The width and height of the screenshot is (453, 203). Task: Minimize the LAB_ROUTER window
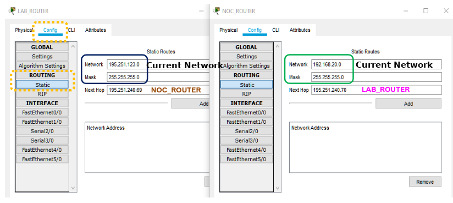201,11
